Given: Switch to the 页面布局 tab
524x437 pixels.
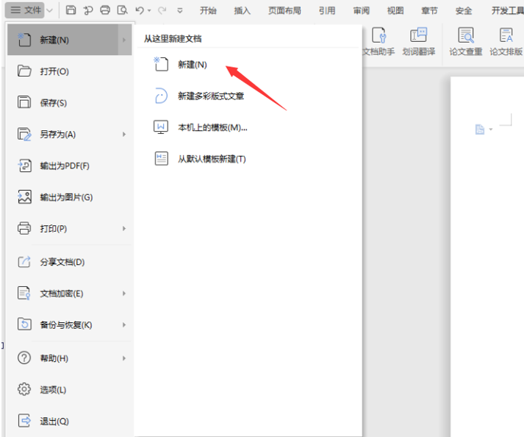Looking at the screenshot, I should coord(284,11).
